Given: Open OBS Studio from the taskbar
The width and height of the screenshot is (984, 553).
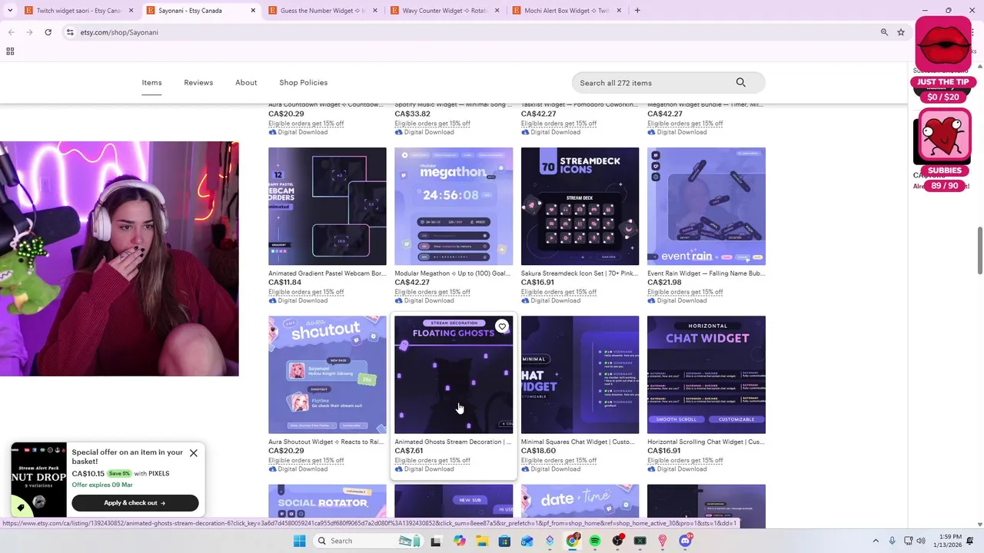Looking at the screenshot, I should [617, 541].
